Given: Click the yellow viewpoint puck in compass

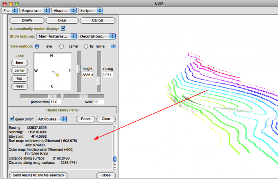Looking at the screenshot, I should pos(58,75).
